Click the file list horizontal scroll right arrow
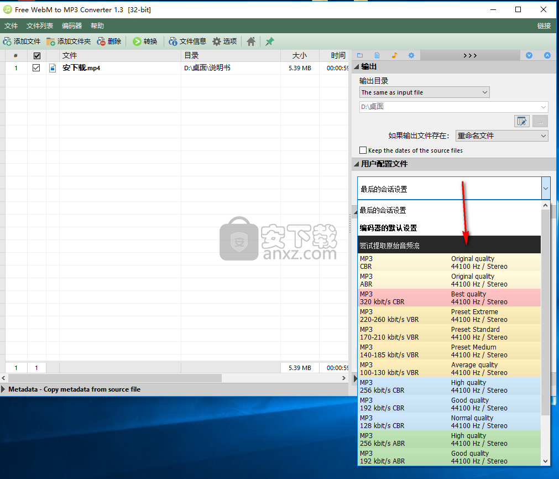559x479 pixels. (x=344, y=378)
